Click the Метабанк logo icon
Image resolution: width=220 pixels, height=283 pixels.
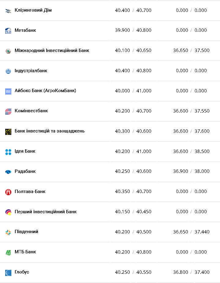pos(8,31)
